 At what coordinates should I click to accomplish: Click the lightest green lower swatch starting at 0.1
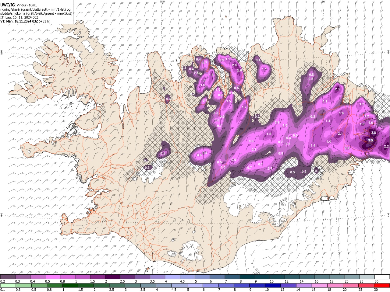pos(8,285)
